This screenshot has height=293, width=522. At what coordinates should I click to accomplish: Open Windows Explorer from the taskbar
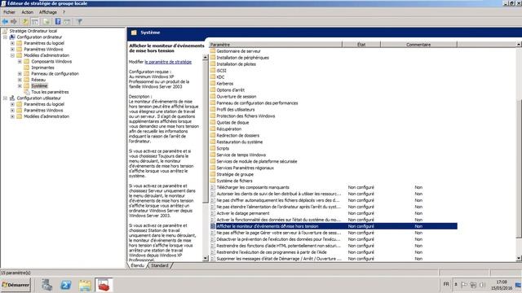click(x=85, y=285)
